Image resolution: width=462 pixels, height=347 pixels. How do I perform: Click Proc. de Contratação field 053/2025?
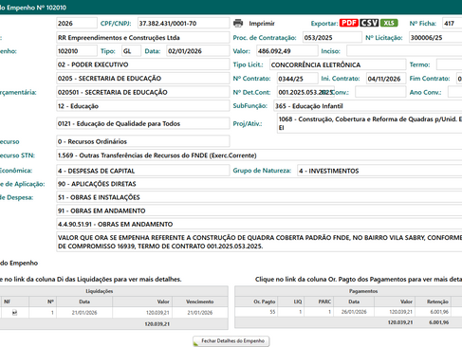[x=332, y=38]
